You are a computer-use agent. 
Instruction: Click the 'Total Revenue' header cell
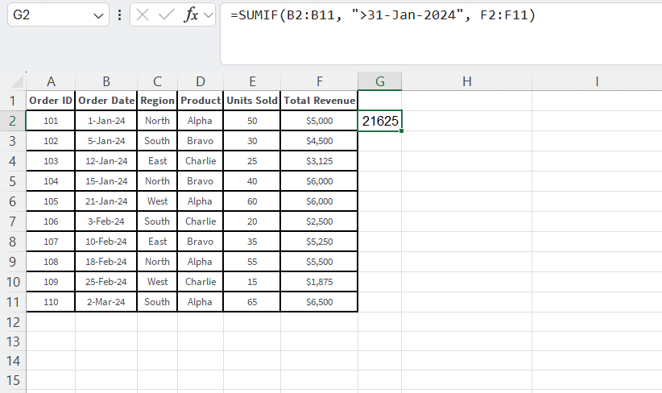coord(319,101)
